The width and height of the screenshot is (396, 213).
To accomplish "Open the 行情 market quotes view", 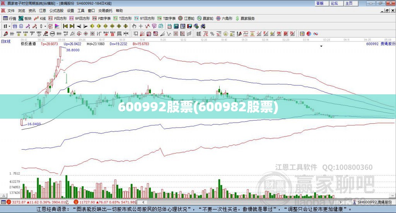I will click(9, 19).
